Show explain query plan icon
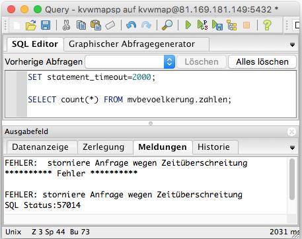 [231, 25]
